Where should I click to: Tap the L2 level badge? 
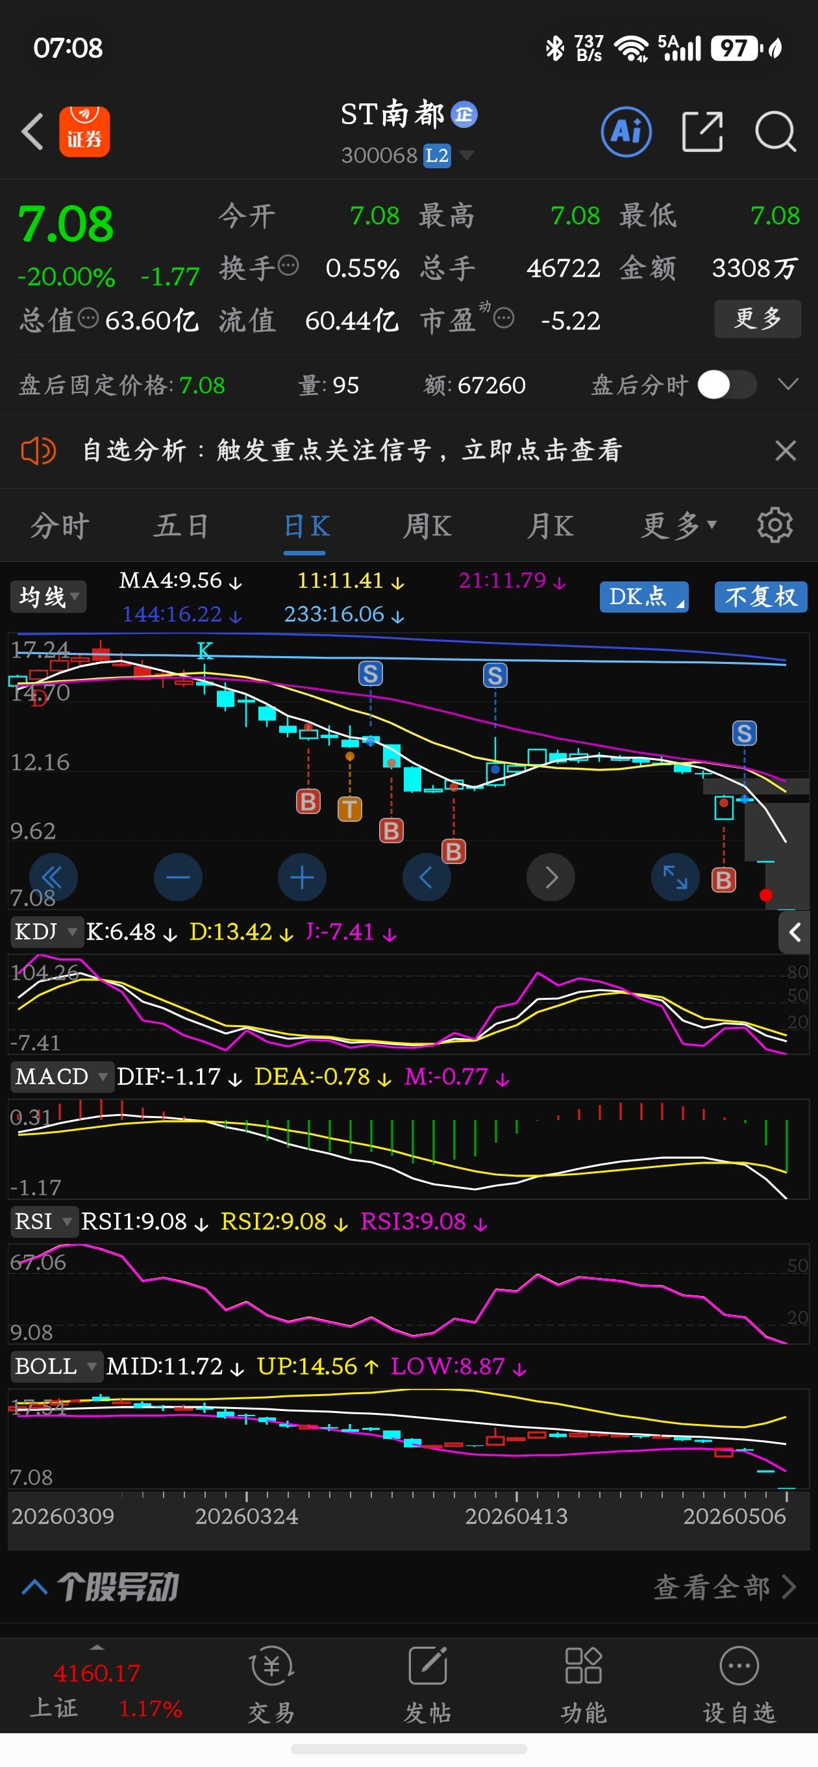(437, 156)
